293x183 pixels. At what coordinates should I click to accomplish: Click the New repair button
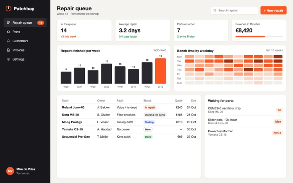click(274, 10)
